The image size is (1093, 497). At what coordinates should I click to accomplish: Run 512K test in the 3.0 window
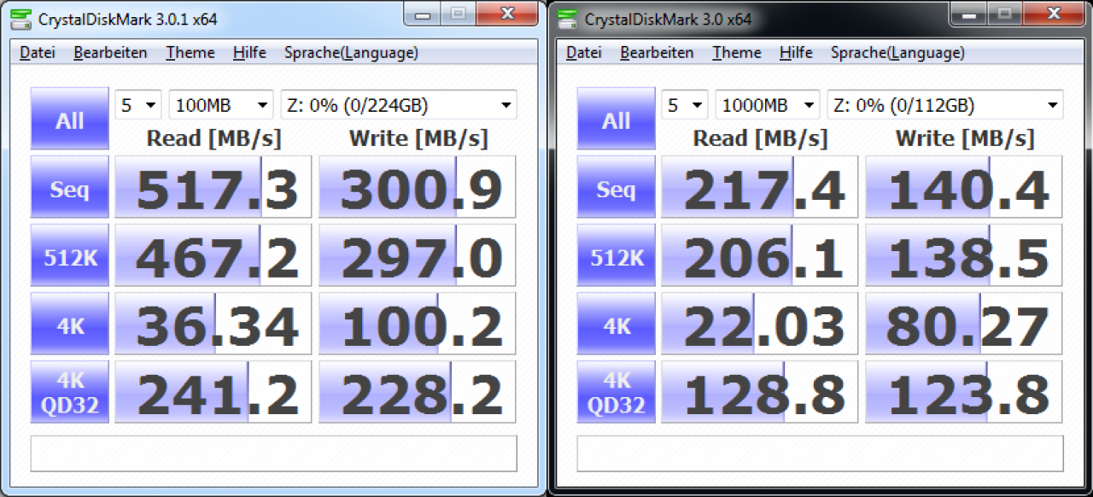coord(617,257)
